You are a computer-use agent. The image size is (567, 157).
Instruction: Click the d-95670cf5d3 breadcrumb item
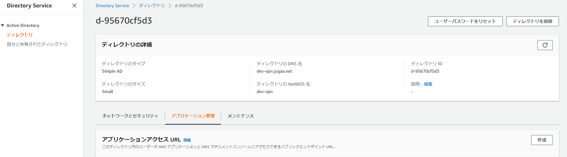189,6
